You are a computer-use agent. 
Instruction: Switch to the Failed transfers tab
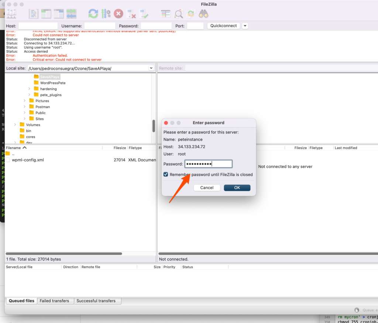coord(54,301)
